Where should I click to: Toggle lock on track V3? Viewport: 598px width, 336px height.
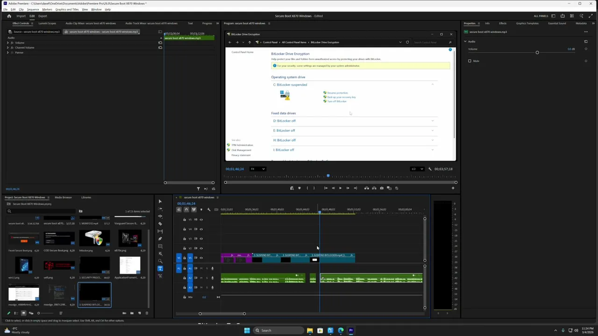coord(185,238)
